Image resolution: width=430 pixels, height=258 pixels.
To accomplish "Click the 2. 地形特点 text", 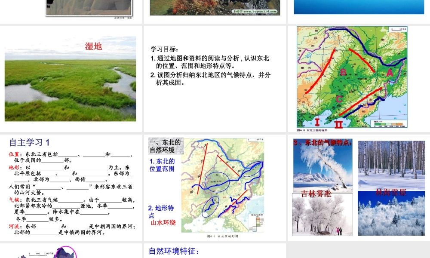I will pos(161,212).
